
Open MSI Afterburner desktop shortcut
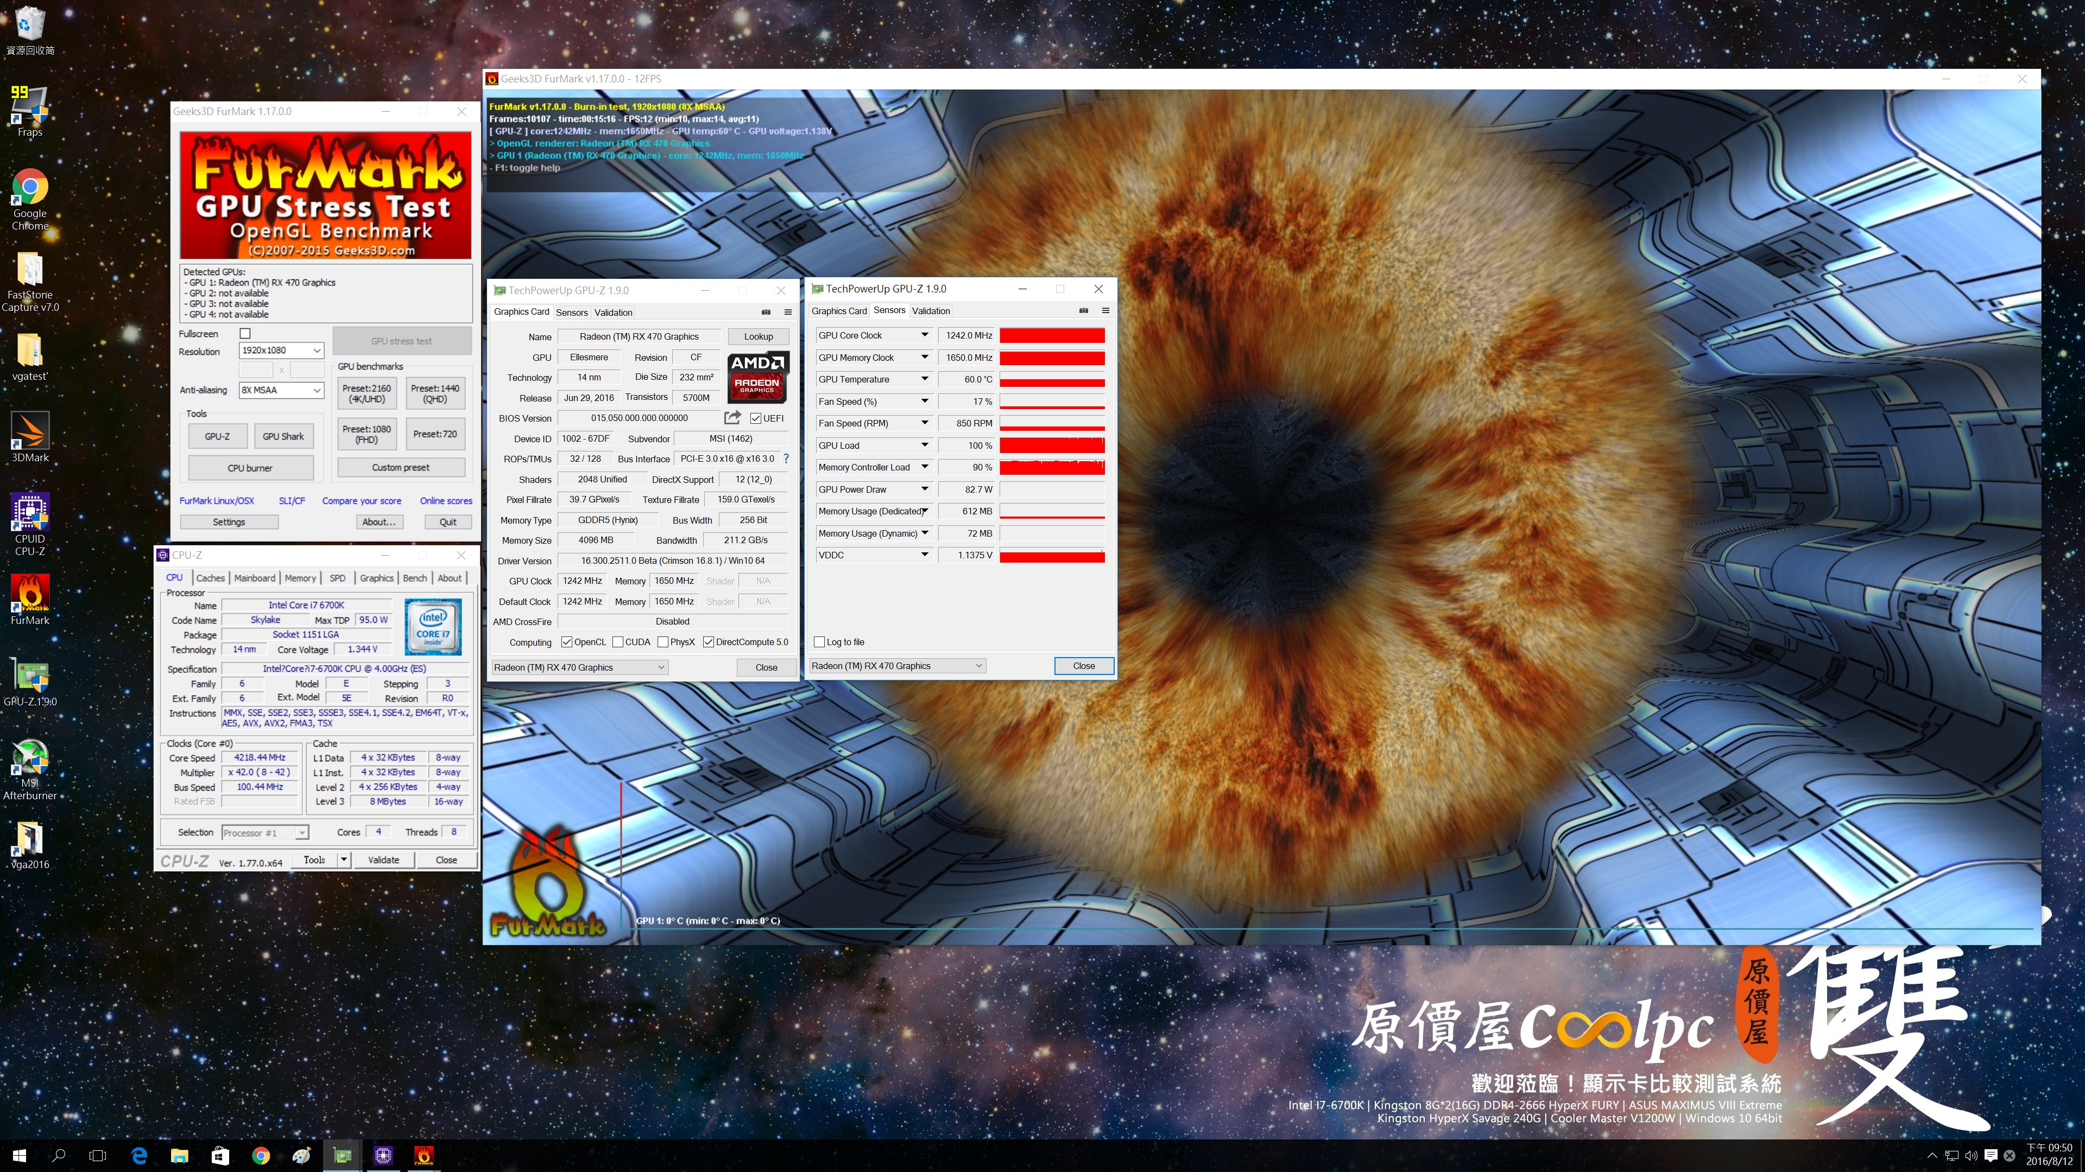[30, 769]
